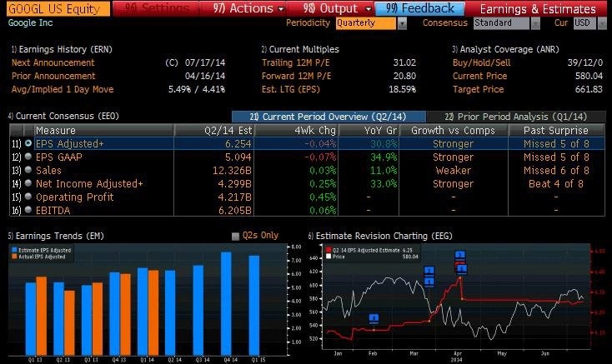Click the EPS Adjusted+ measure name
This screenshot has width=612, height=364.
tap(69, 144)
